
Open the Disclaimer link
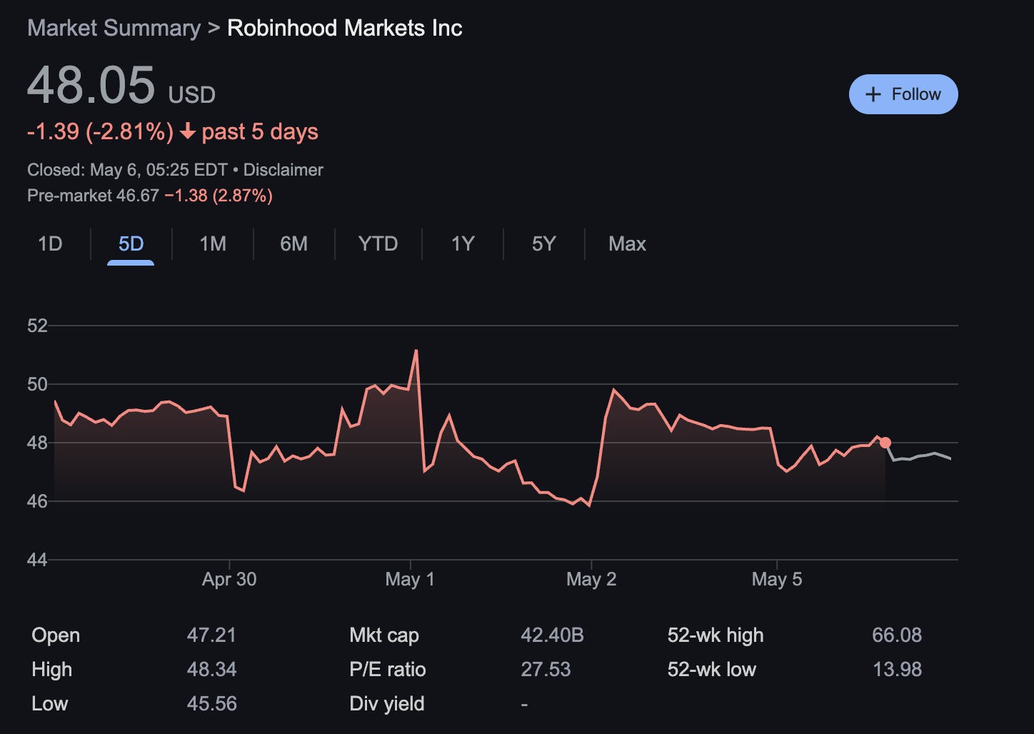(283, 170)
